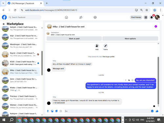Click Mark as paid button

tap(74, 39)
